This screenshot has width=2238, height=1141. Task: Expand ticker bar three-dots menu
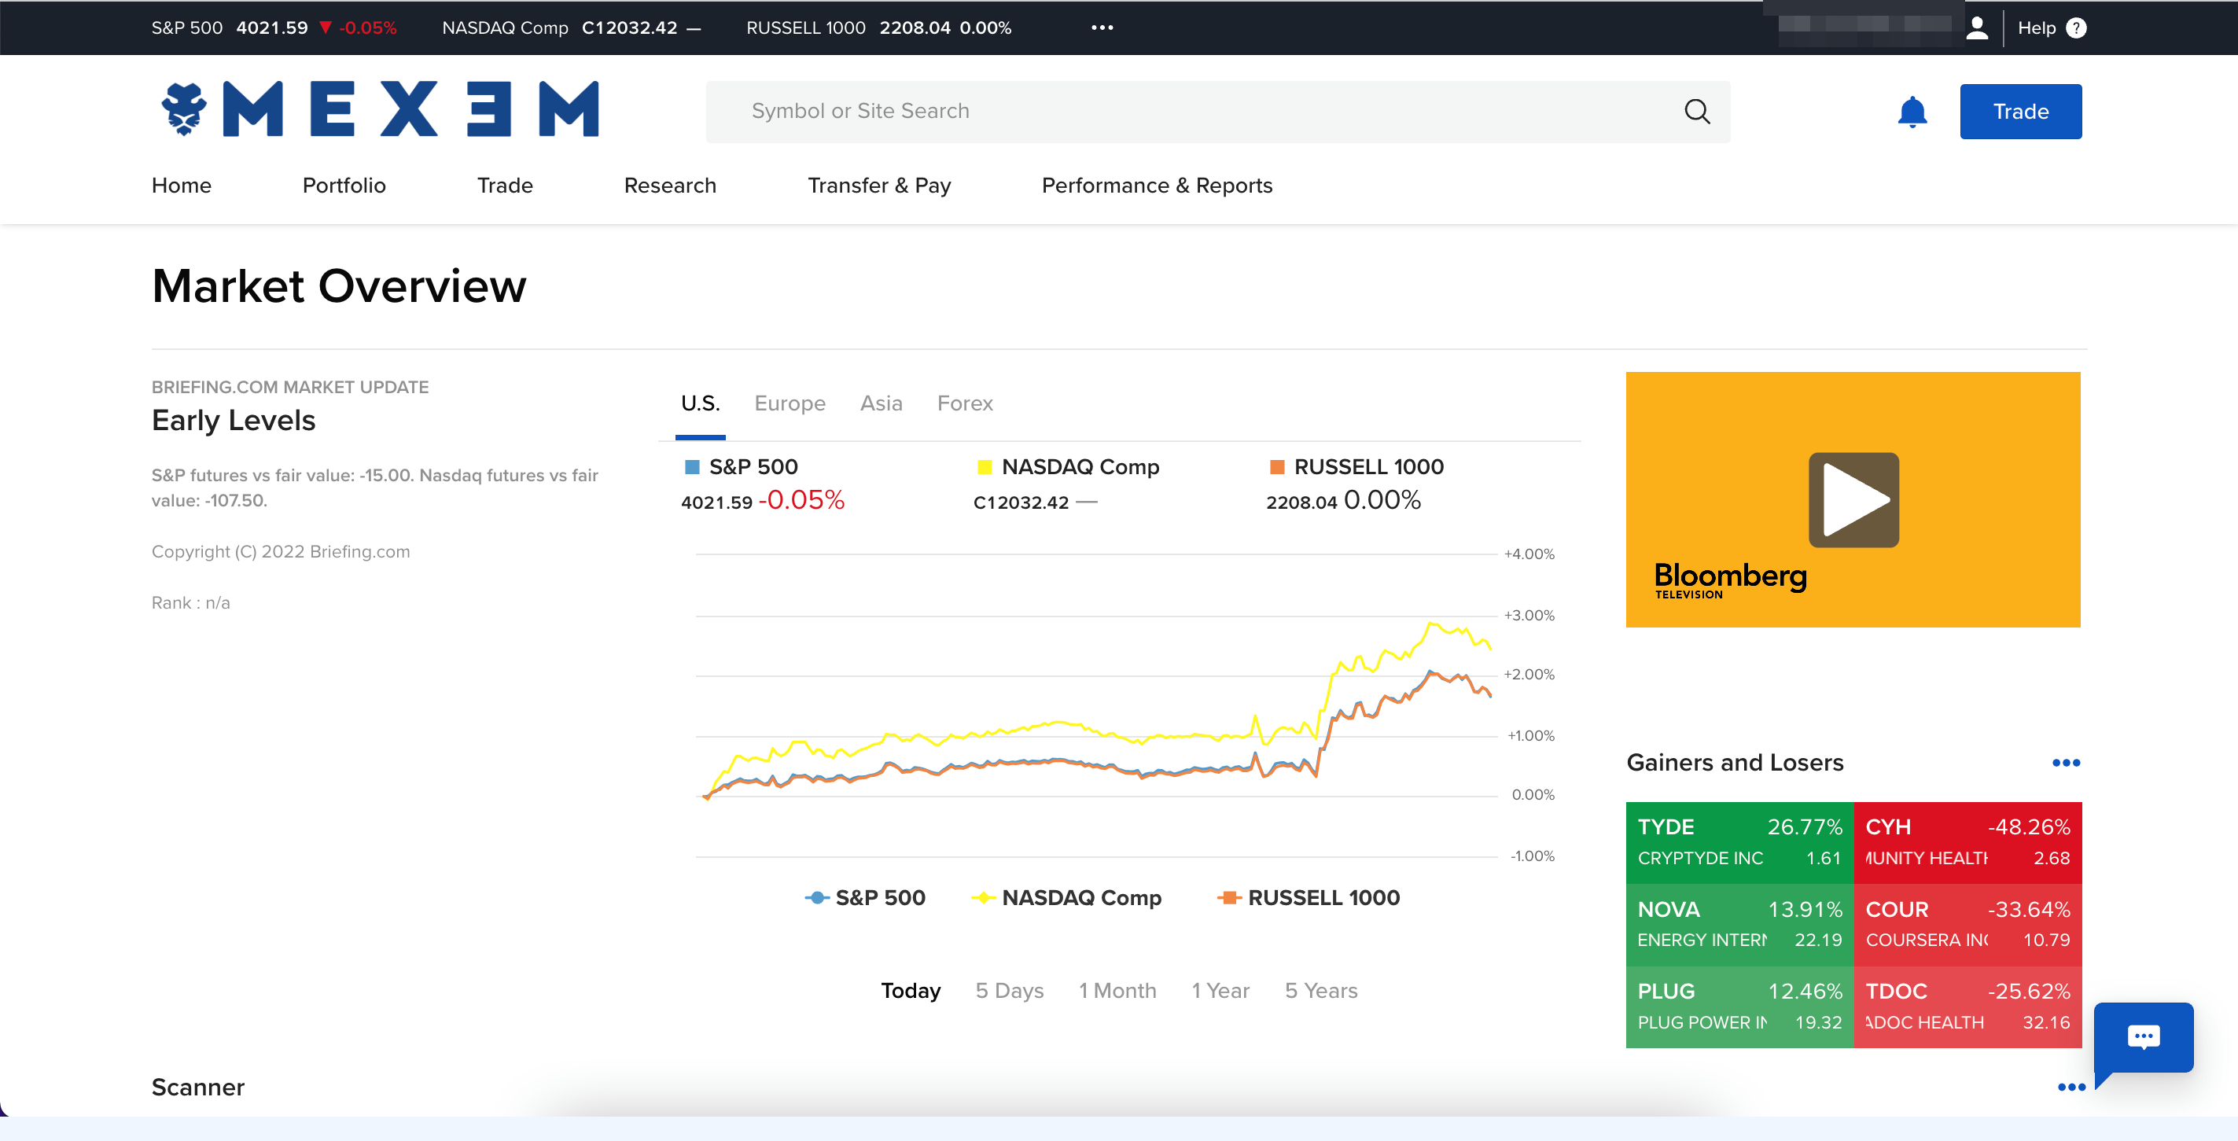coord(1102,28)
